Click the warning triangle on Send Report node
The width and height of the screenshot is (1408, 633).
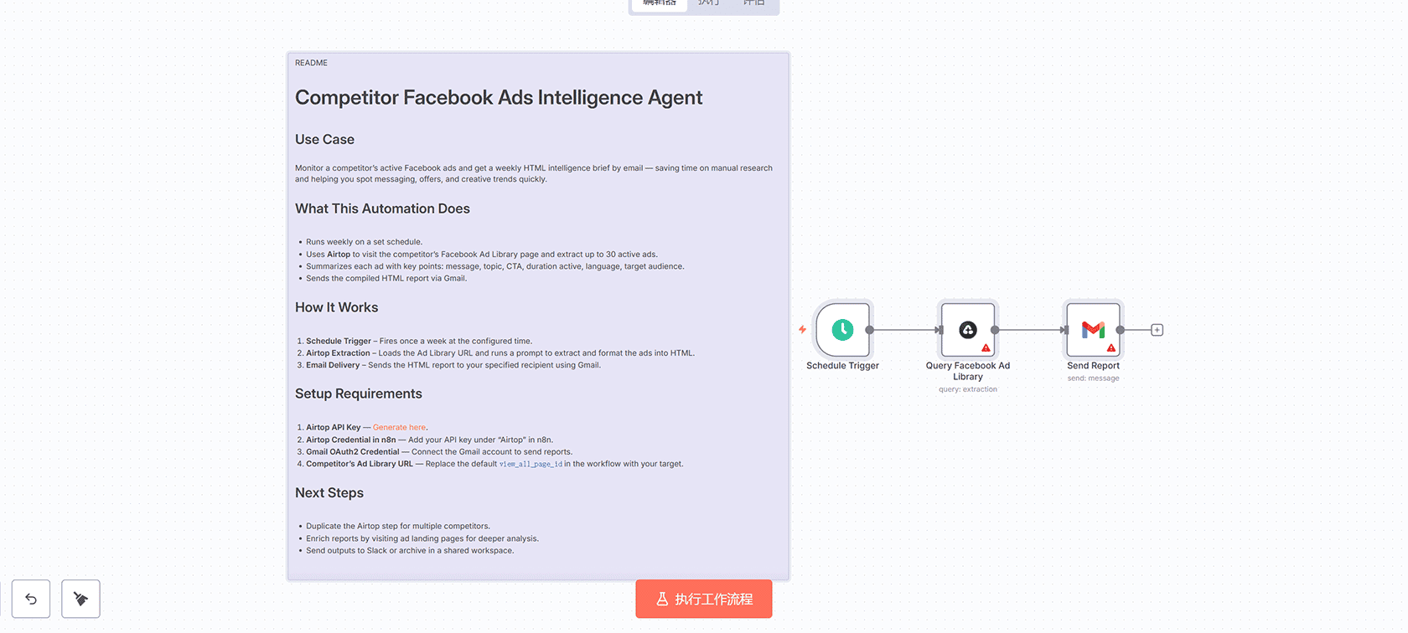click(x=1111, y=347)
